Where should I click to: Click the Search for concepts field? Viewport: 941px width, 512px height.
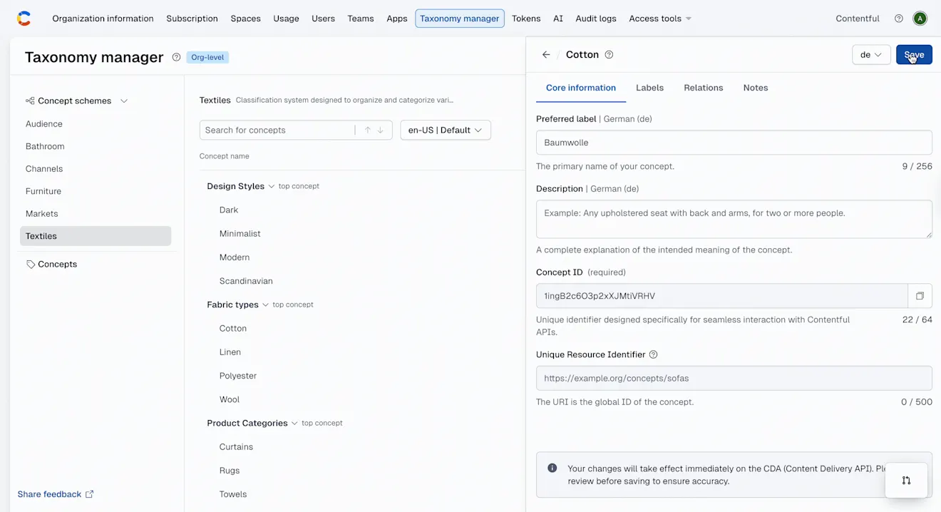coord(277,130)
